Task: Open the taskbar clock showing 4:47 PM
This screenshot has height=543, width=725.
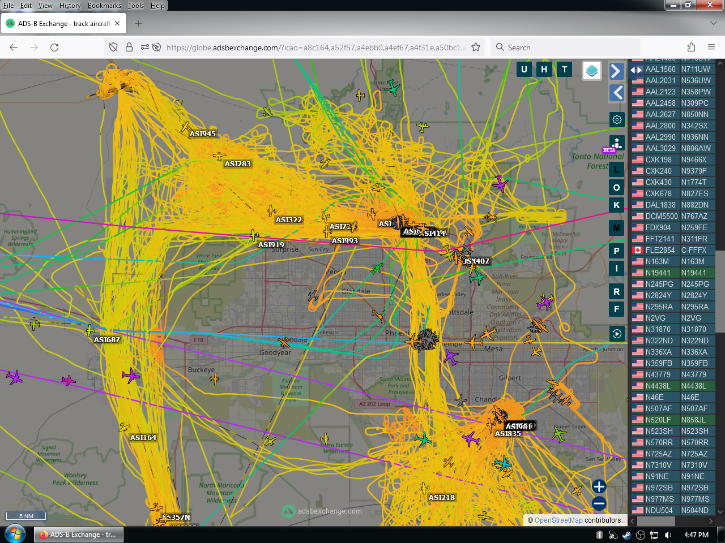Action: [x=696, y=535]
